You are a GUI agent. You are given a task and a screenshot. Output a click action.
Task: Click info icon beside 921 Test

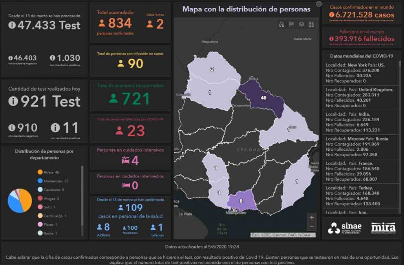click(13, 101)
